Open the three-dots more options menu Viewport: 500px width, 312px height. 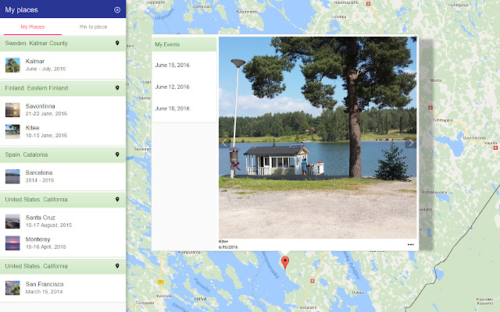click(x=410, y=244)
